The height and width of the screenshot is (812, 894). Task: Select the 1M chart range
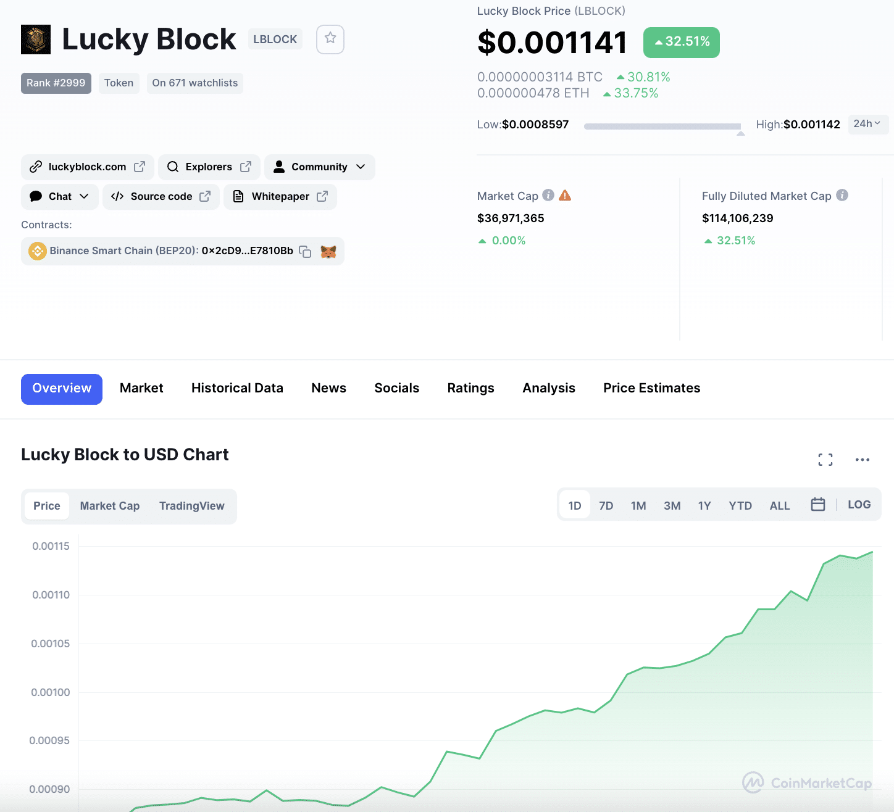638,506
